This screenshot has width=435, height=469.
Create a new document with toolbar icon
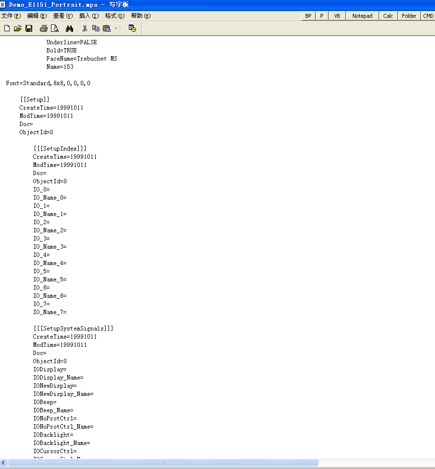(x=7, y=28)
